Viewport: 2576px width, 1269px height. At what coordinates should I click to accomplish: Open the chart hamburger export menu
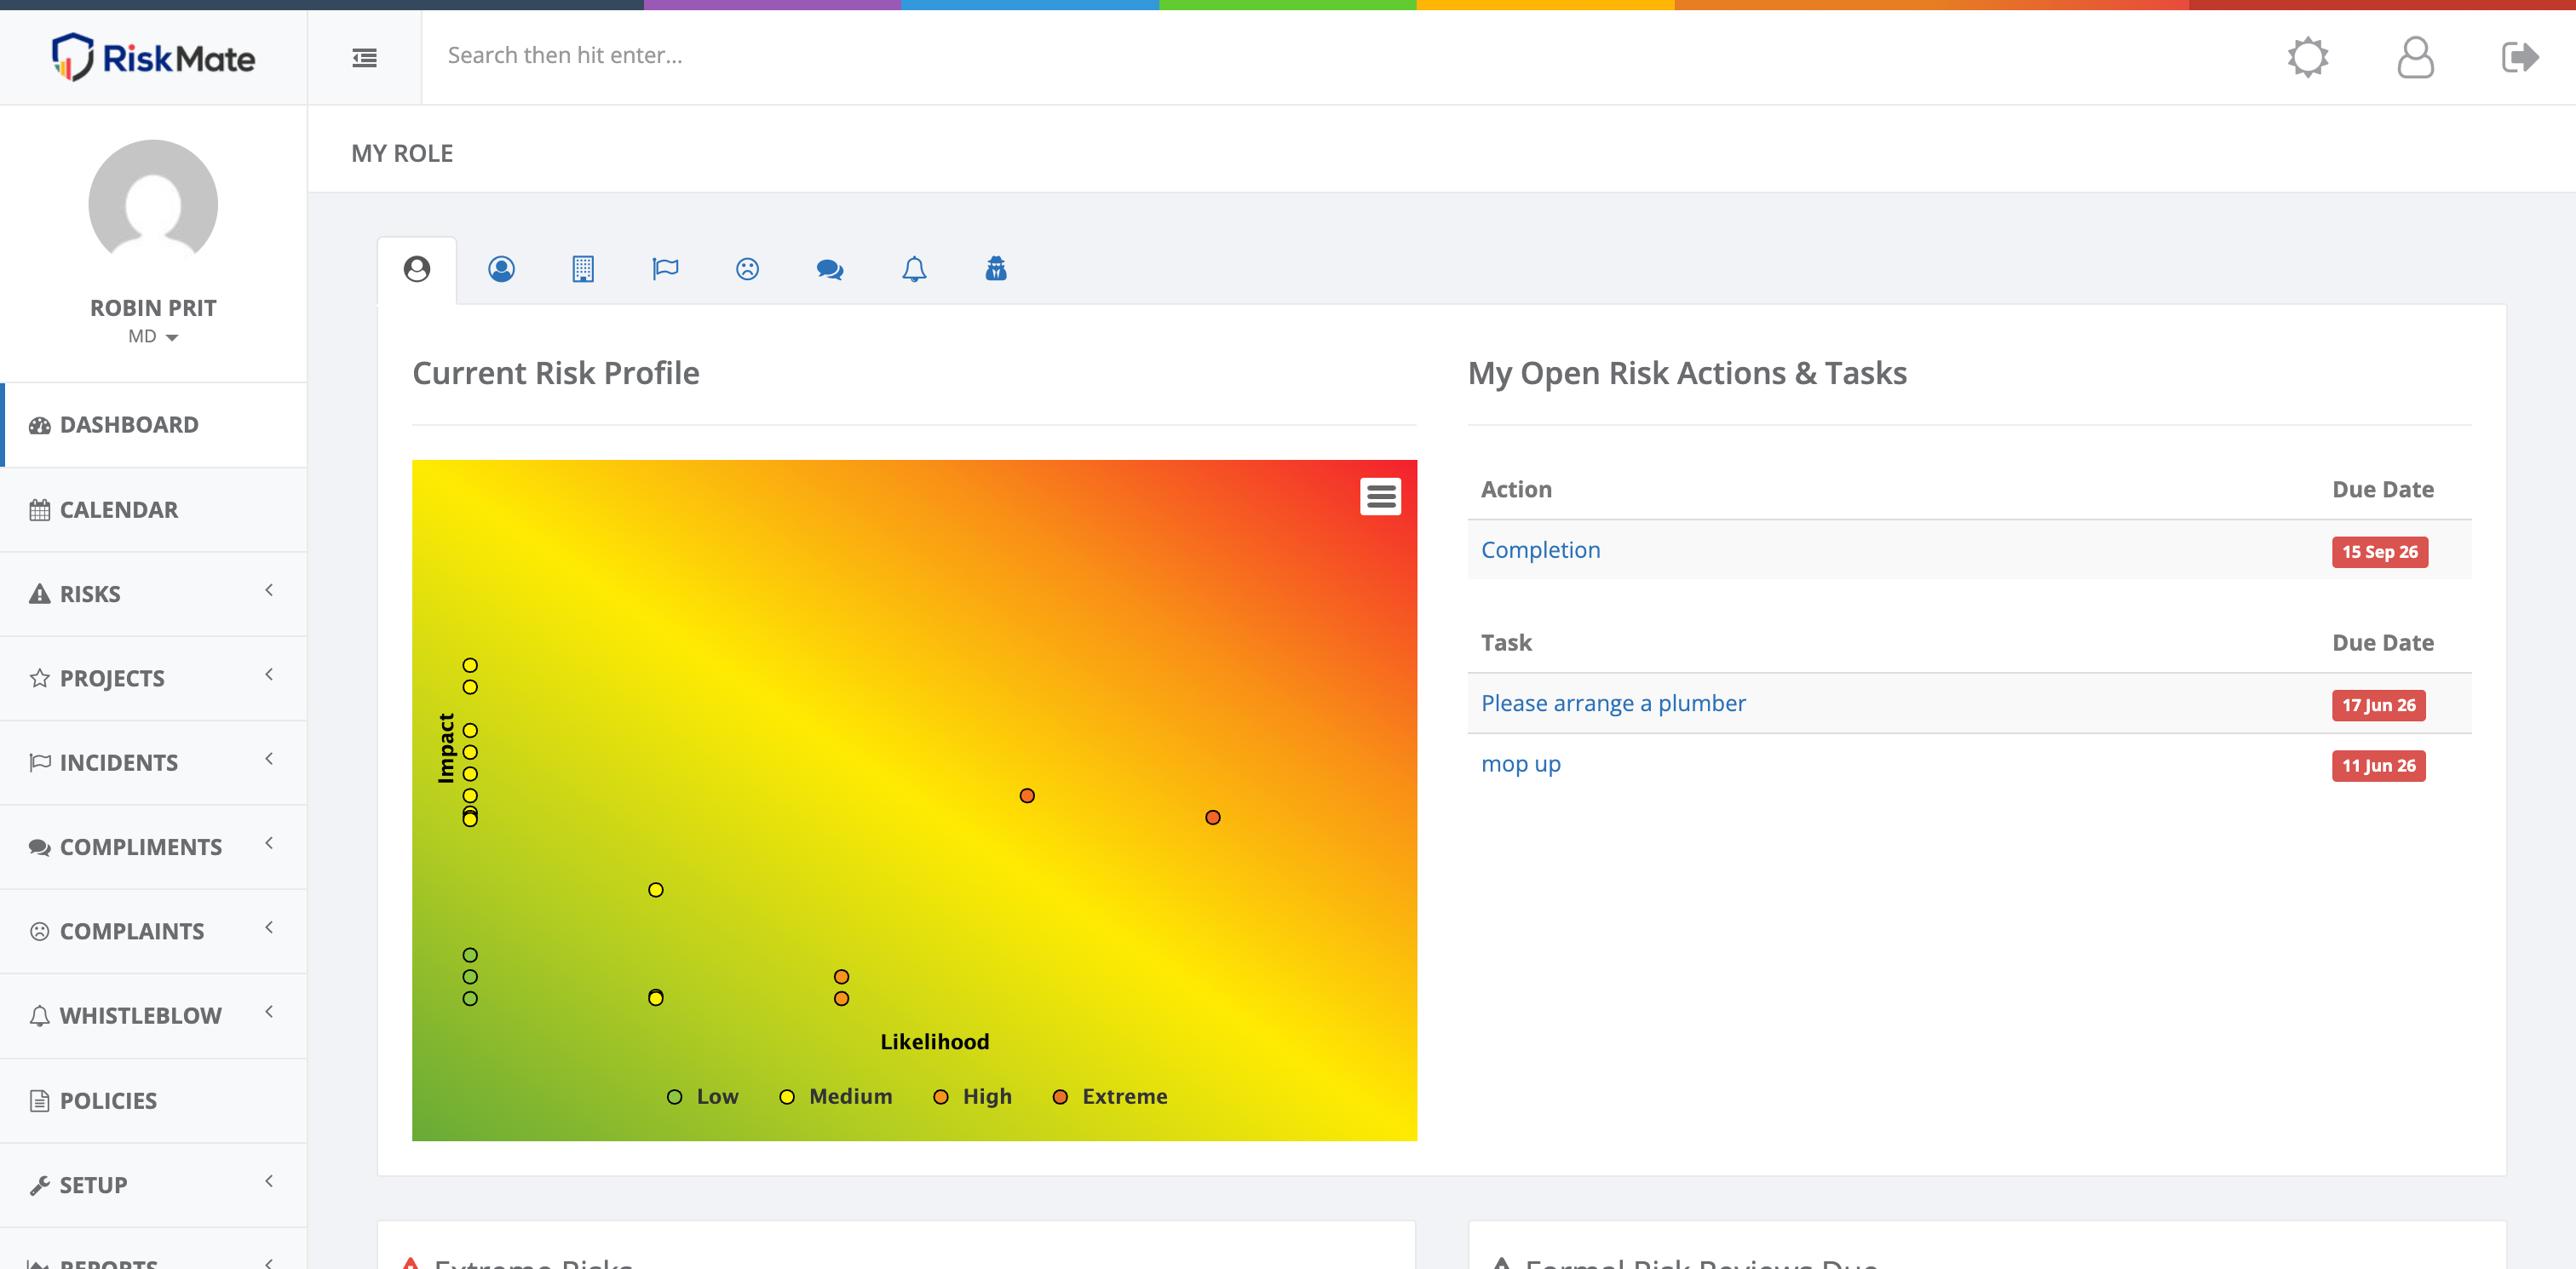[x=1380, y=496]
